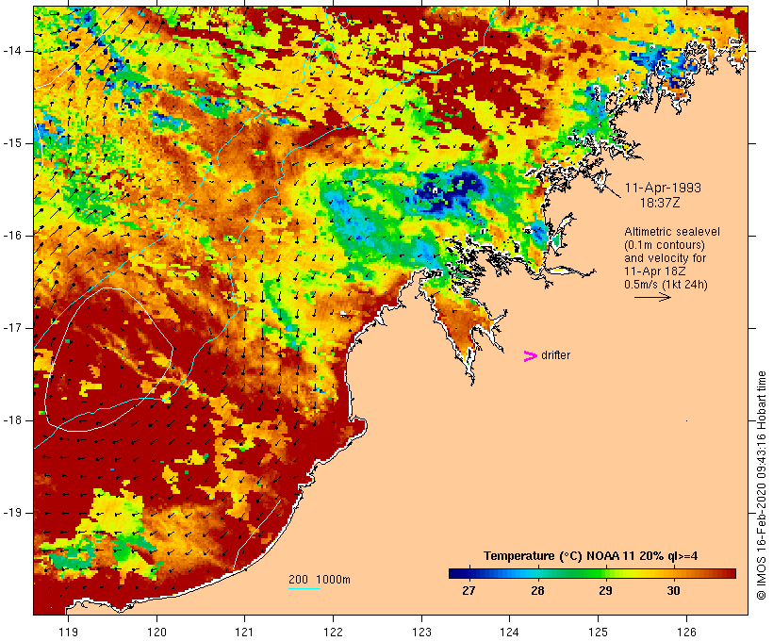773x641 pixels.
Task: Click longitude axis label 121
Action: click(244, 632)
